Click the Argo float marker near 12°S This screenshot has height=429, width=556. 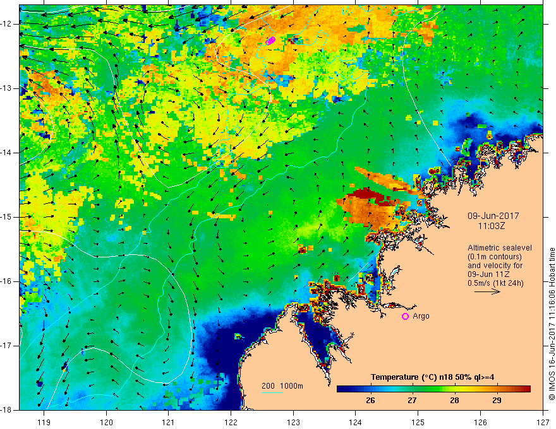(270, 41)
